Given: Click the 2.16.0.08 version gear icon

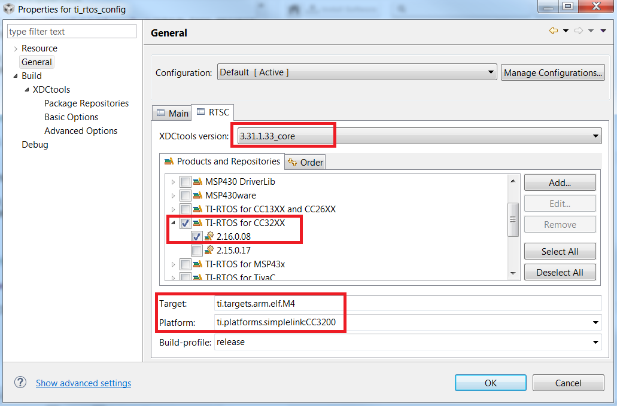Looking at the screenshot, I should 209,237.
